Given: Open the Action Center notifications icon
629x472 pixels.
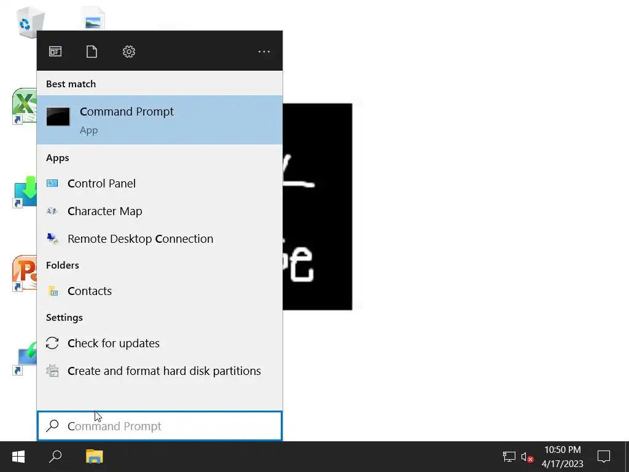Looking at the screenshot, I should tap(604, 457).
